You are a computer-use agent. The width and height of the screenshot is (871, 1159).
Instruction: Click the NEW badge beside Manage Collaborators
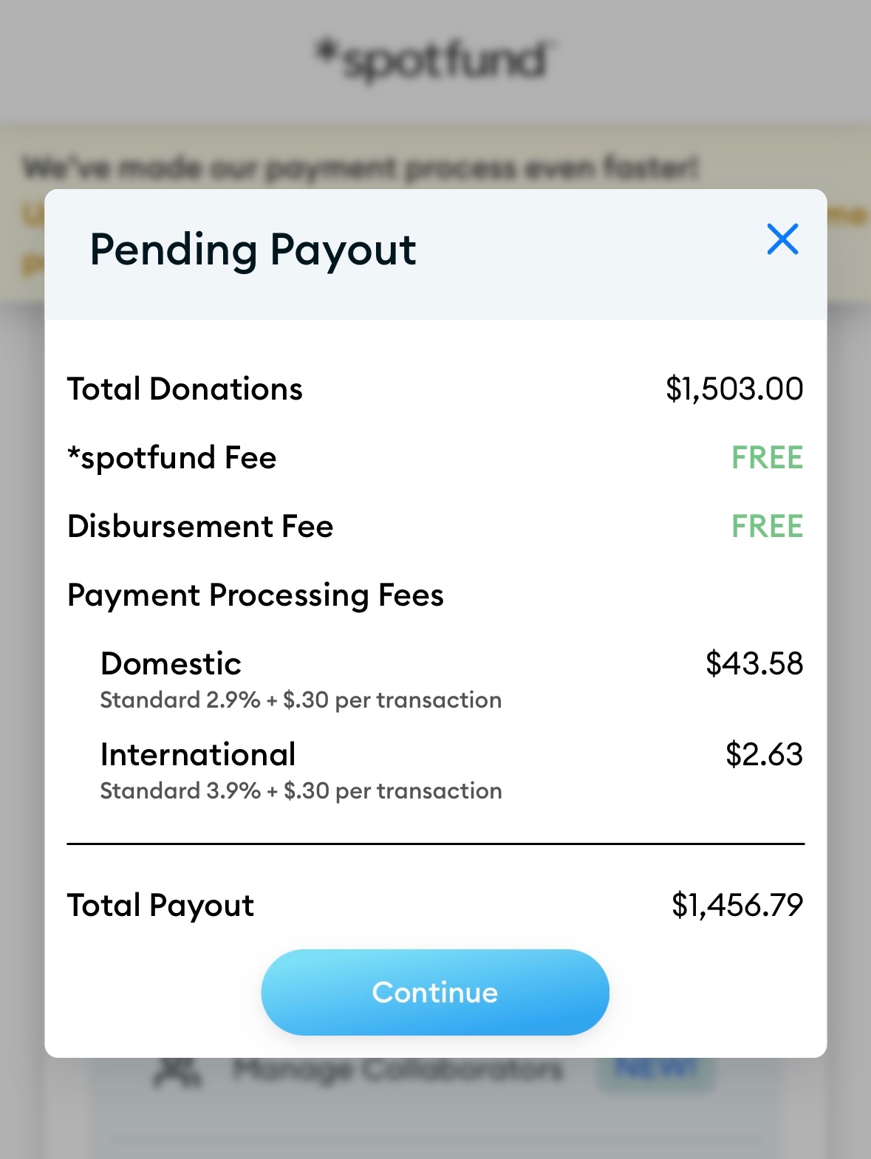655,1070
